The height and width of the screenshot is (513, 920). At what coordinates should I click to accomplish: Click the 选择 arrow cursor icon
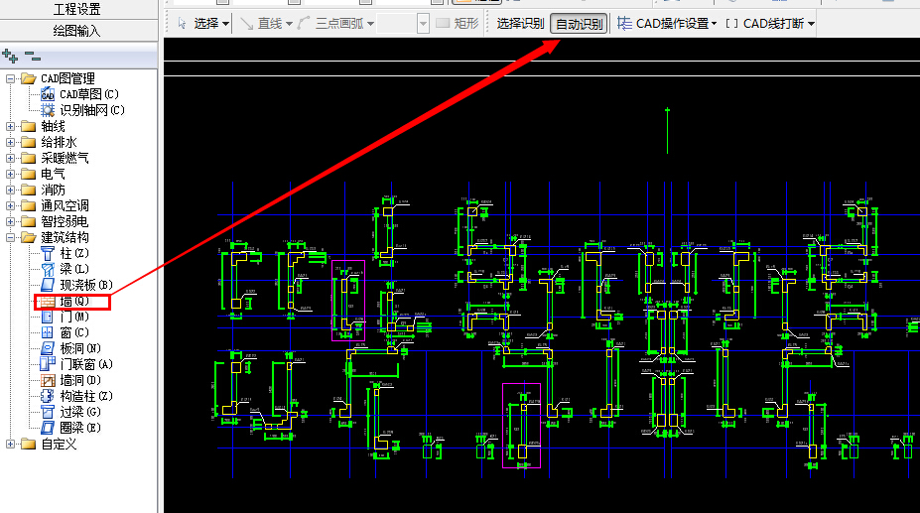click(183, 24)
